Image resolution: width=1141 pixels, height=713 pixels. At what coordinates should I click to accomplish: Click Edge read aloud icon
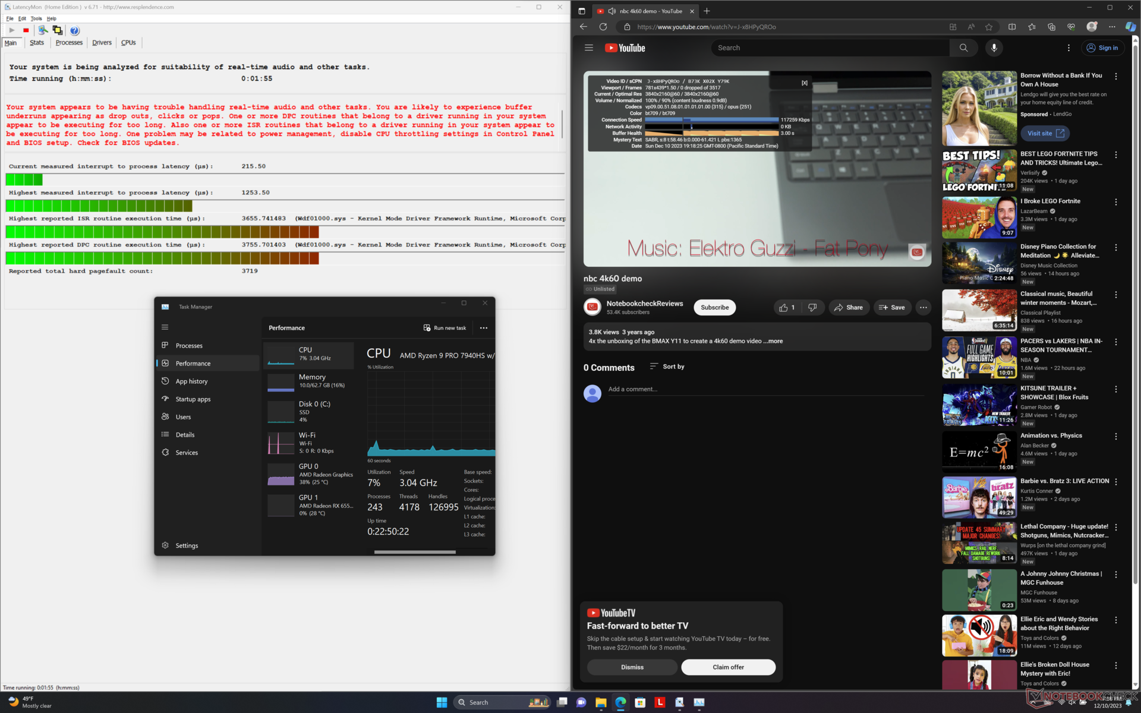(971, 27)
